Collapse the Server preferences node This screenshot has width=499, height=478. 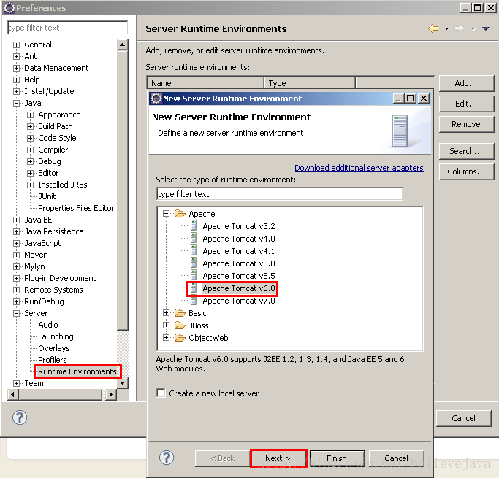tap(16, 313)
